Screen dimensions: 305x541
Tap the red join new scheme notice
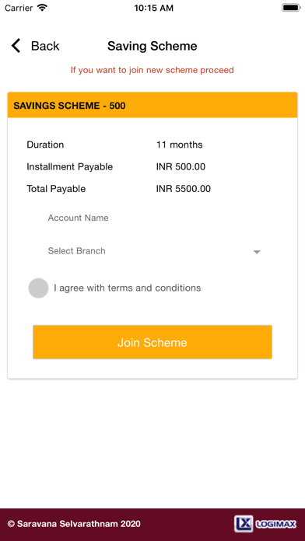pos(152,70)
